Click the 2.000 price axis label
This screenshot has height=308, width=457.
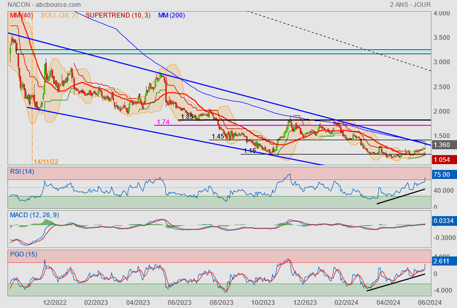click(x=442, y=112)
